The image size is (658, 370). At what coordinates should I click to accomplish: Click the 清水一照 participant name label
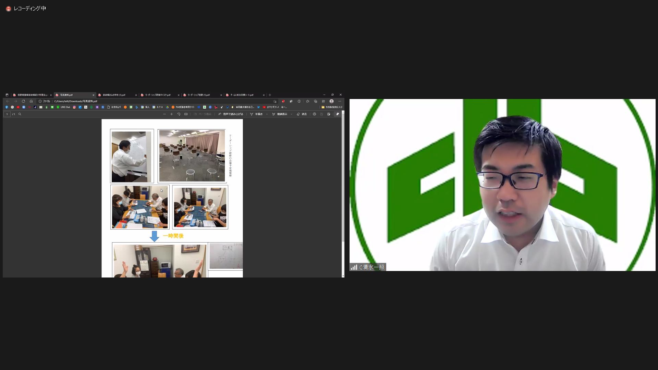click(371, 267)
